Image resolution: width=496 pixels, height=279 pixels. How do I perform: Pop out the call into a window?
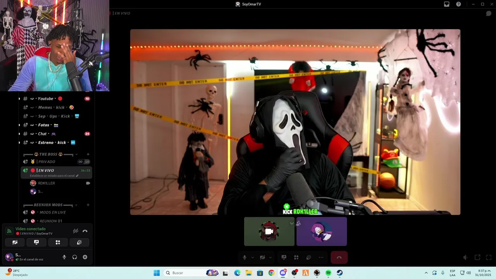pos(477,258)
